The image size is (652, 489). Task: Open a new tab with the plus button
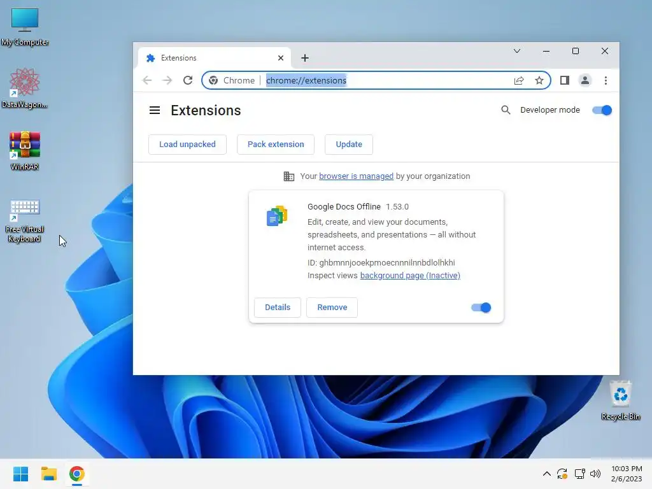click(x=305, y=58)
